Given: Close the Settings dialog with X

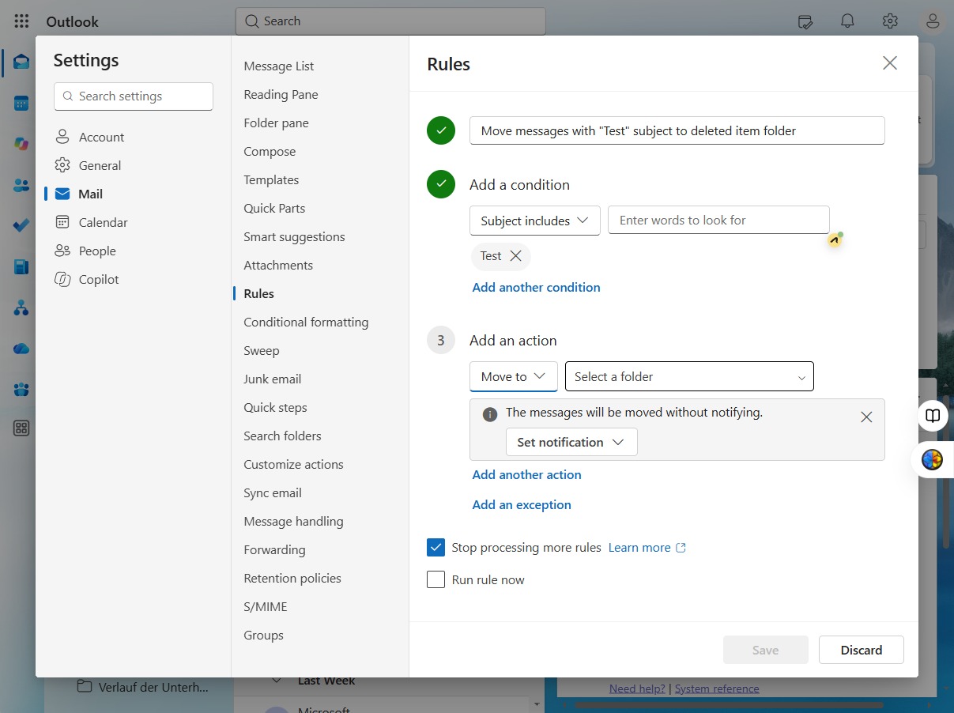Looking at the screenshot, I should coord(890,63).
